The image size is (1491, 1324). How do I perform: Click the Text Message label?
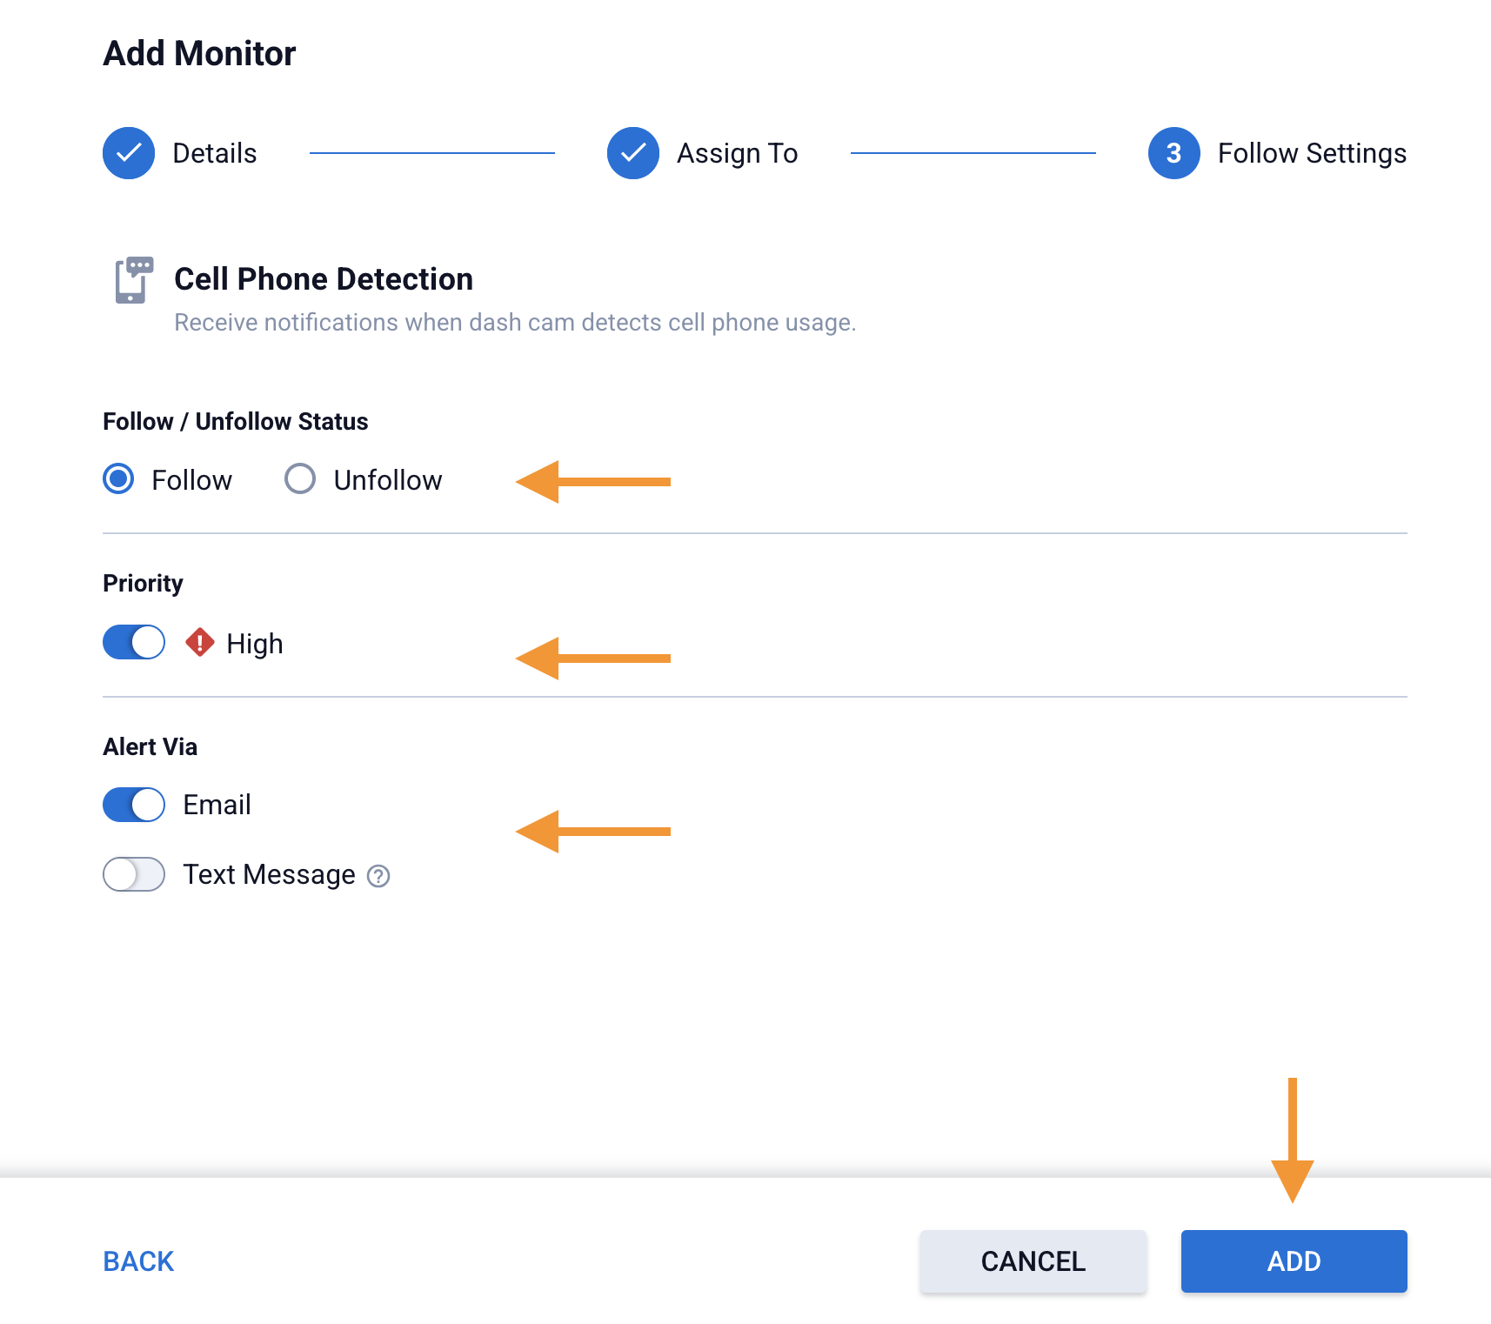pos(269,874)
